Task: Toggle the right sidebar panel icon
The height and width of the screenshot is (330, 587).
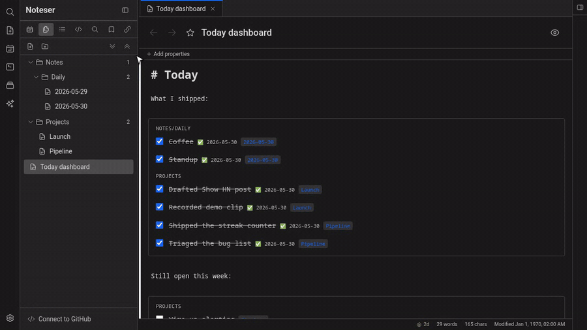Action: point(580,7)
